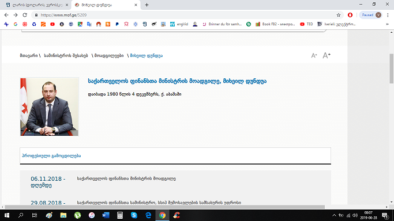This screenshot has width=394, height=221.
Task: Click the '06.11.2018 - დღემდე' date entry
Action: point(48,182)
